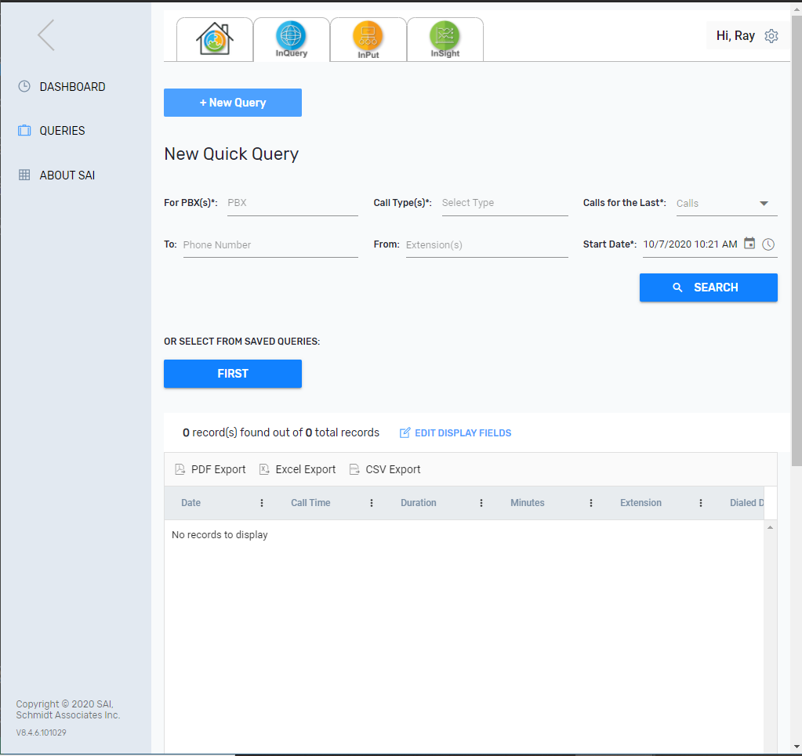Switch to the InSight tab
The height and width of the screenshot is (756, 802).
tap(445, 39)
